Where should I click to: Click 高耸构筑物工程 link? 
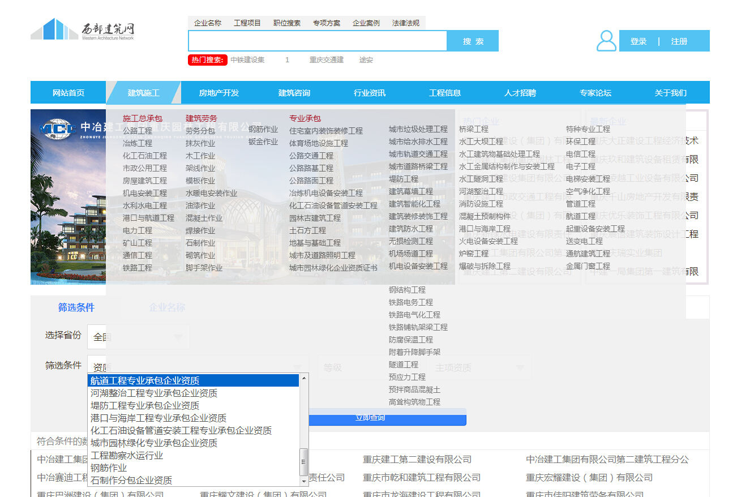coord(414,402)
